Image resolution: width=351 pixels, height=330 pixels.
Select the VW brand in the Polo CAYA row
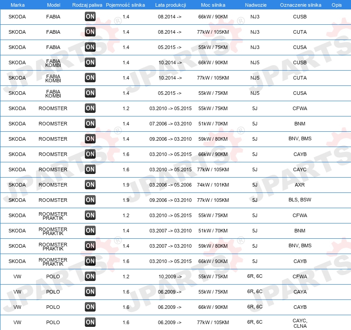click(x=17, y=292)
